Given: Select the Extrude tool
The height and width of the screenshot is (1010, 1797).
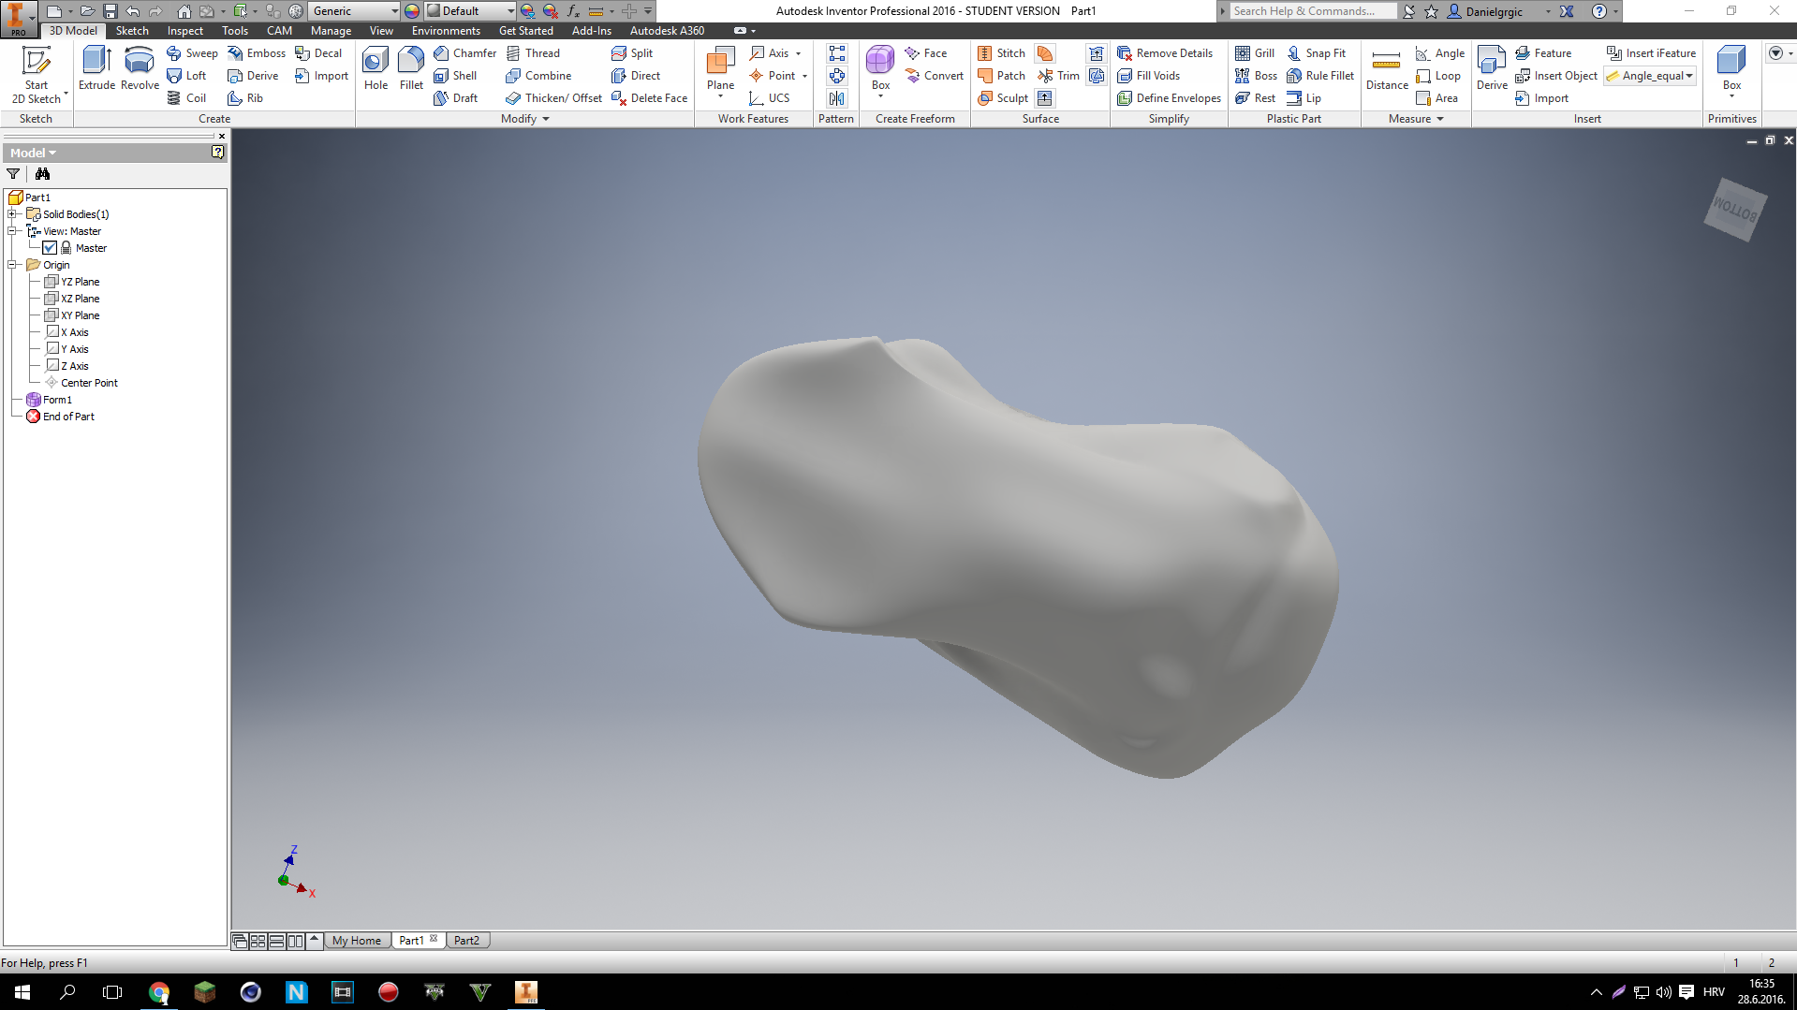Looking at the screenshot, I should click(x=96, y=68).
